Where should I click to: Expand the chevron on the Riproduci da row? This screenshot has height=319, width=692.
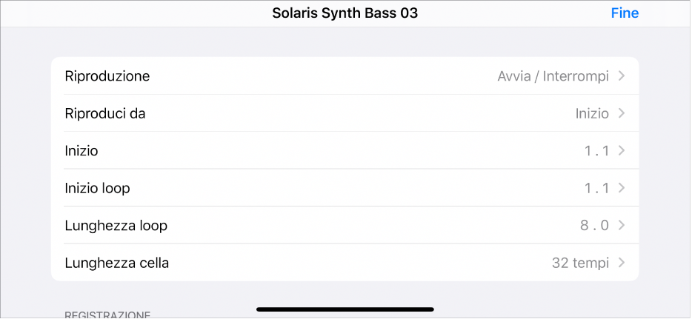pos(622,114)
